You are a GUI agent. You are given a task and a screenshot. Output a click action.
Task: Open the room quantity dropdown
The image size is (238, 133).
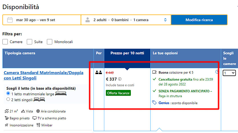point(229,73)
